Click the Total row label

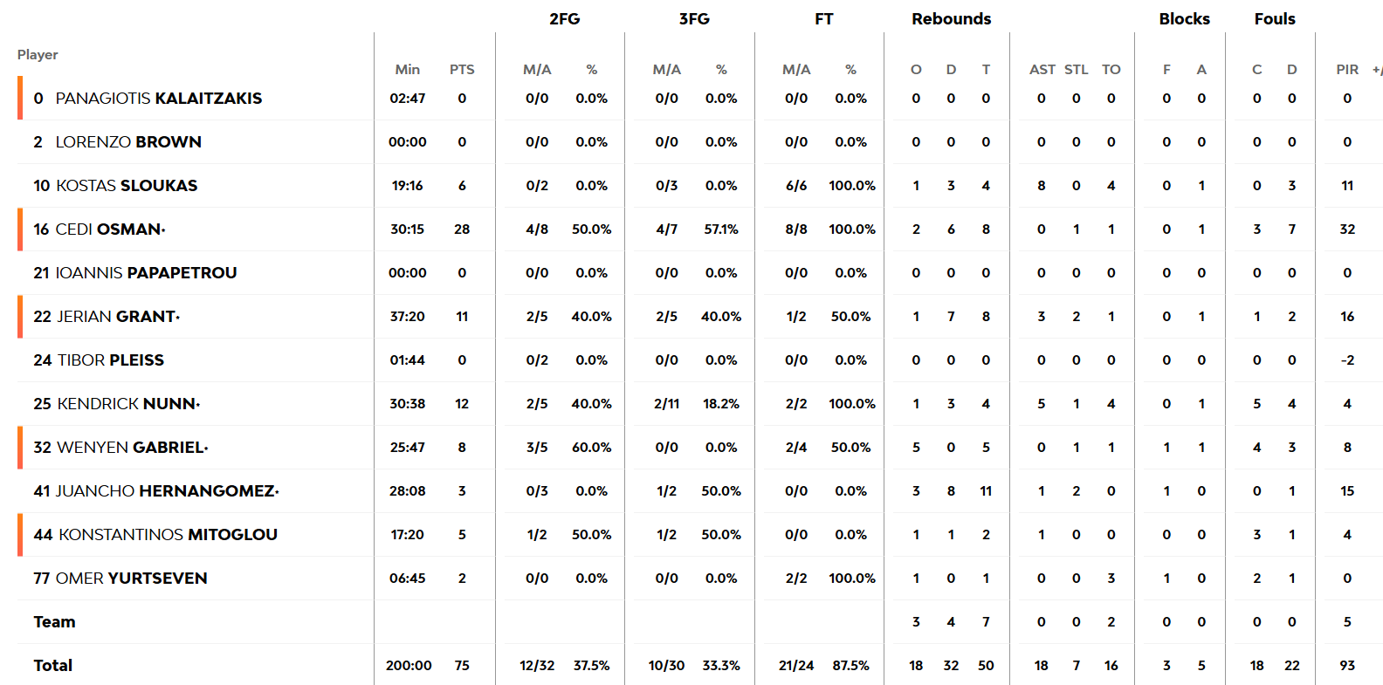click(x=53, y=666)
